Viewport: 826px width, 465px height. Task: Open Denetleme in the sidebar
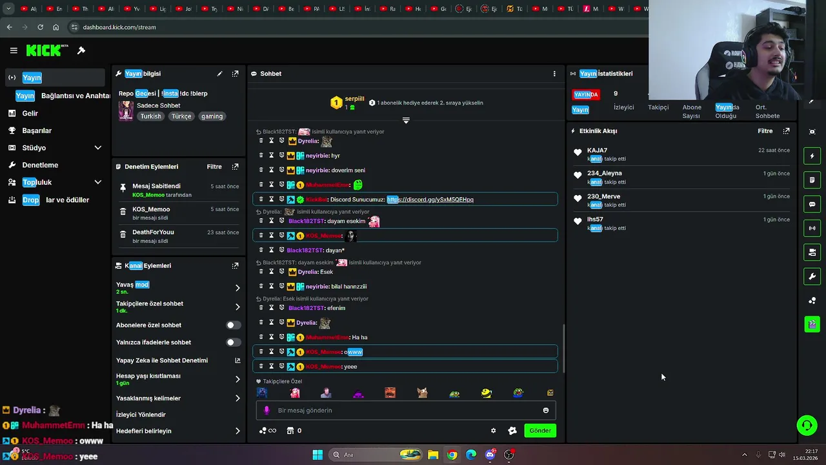pos(40,165)
